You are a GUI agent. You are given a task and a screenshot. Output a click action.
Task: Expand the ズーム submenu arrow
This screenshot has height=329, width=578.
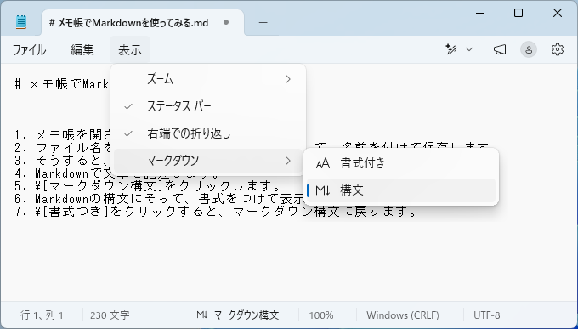288,79
